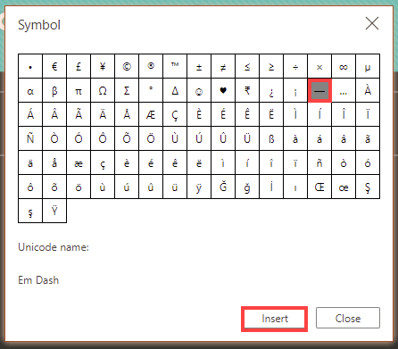
Task: Select the infinity symbol
Action: (x=344, y=66)
